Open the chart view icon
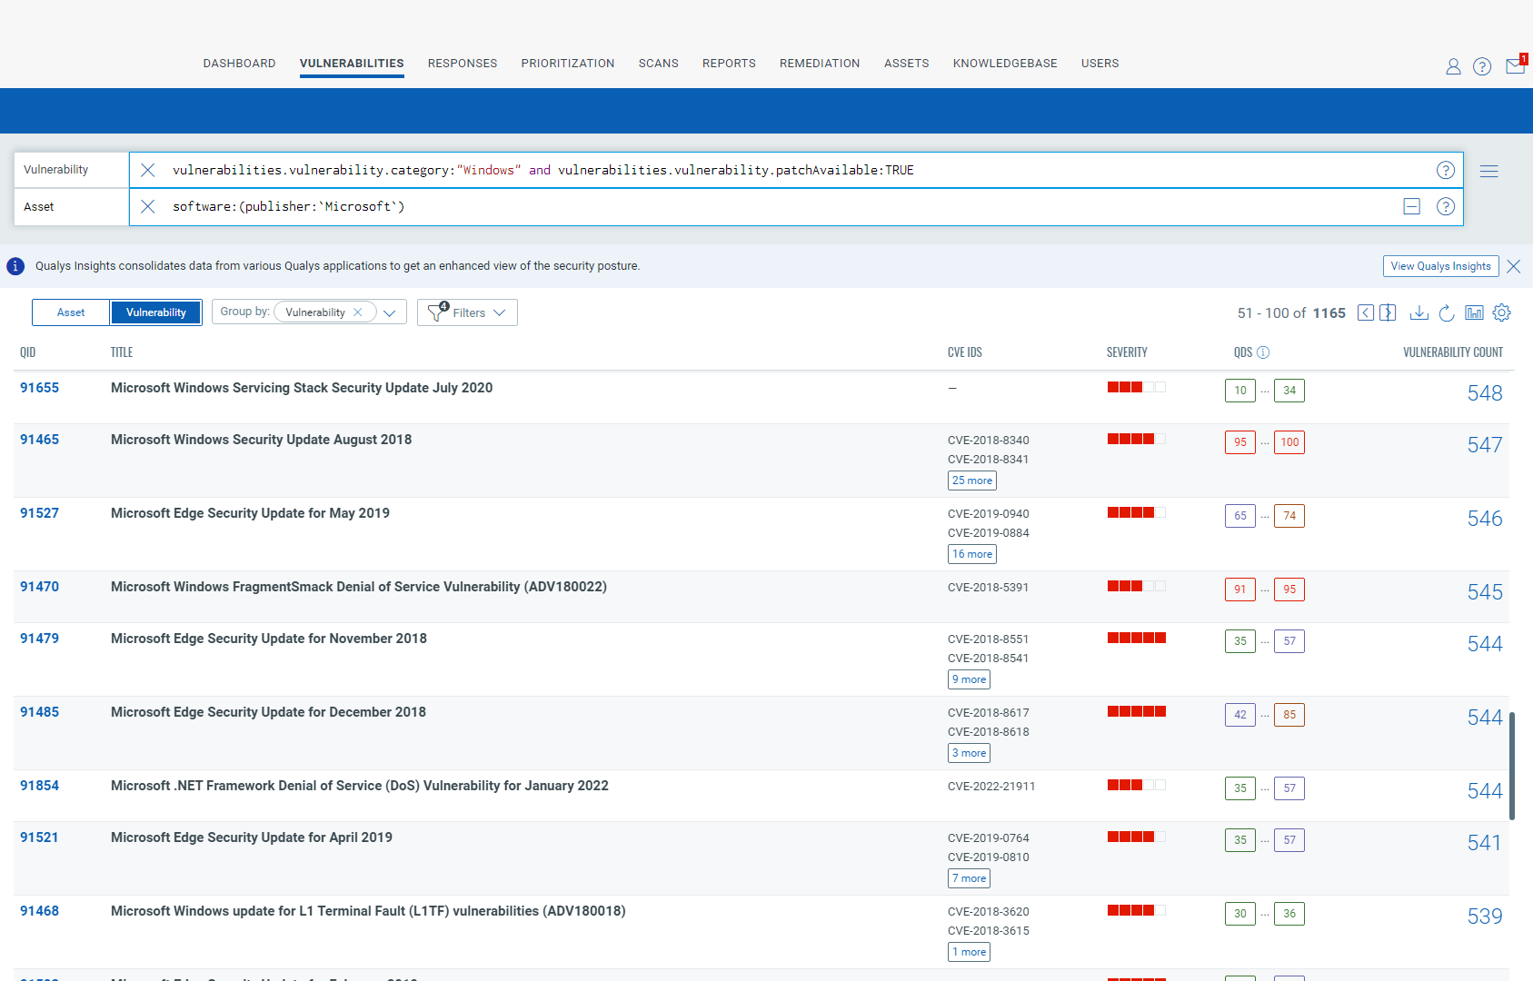 [x=1474, y=312]
